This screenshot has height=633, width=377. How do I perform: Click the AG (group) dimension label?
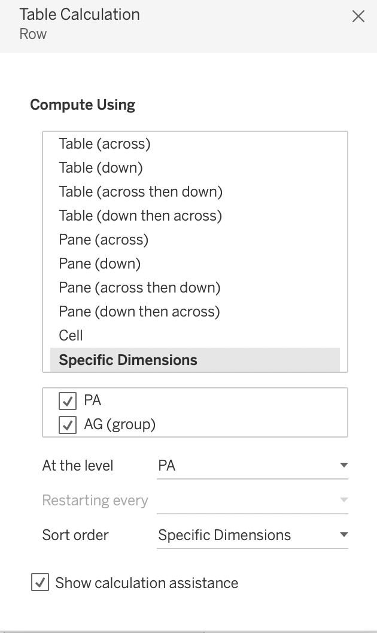tap(120, 425)
